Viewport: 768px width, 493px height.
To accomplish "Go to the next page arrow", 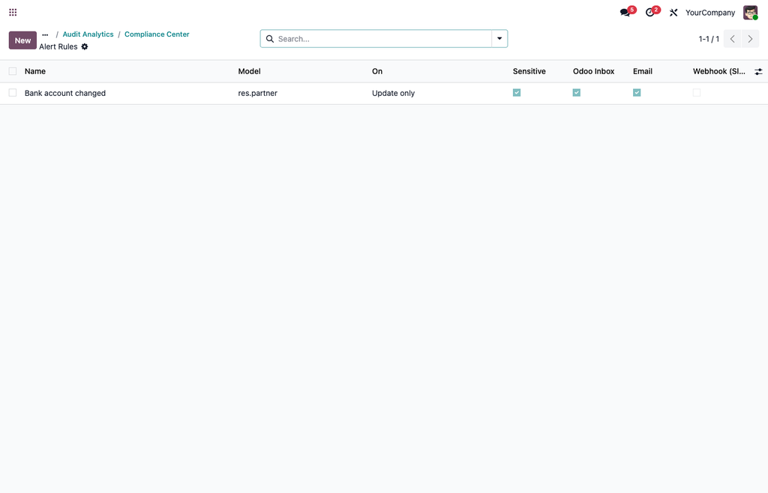I will click(x=750, y=39).
